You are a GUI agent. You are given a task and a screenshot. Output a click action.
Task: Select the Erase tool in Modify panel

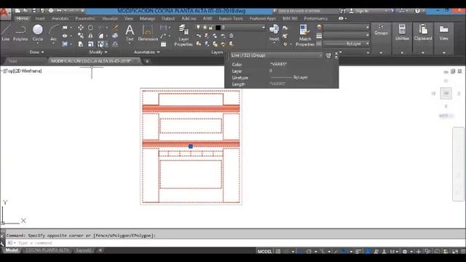coord(115,28)
